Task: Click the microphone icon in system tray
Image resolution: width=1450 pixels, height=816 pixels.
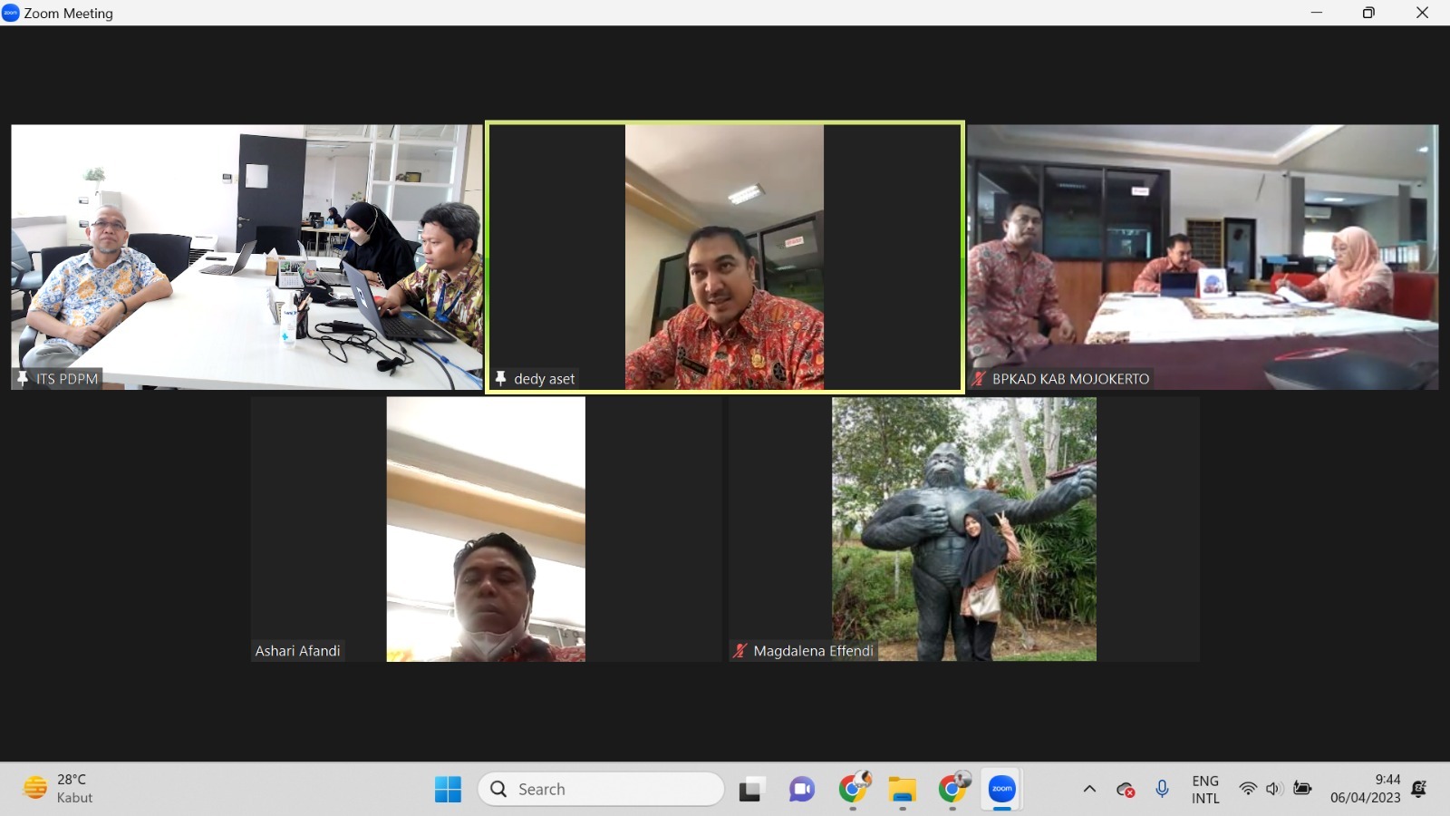Action: [1162, 790]
